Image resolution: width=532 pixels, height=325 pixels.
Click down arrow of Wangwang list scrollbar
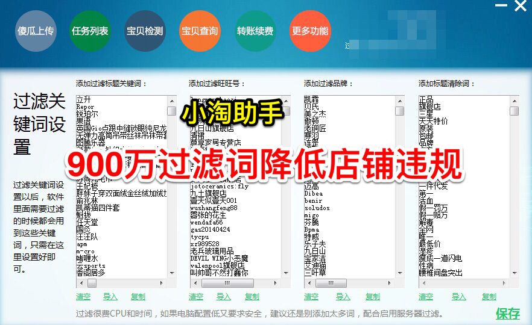(286, 273)
